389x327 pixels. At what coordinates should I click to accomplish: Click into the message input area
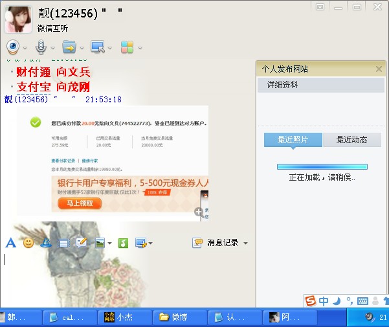(126, 278)
